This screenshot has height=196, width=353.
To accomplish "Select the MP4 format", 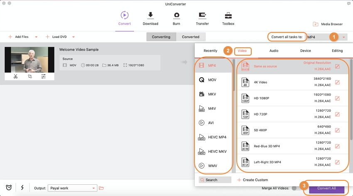I will click(213, 65).
